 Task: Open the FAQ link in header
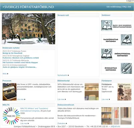coord(124,7)
